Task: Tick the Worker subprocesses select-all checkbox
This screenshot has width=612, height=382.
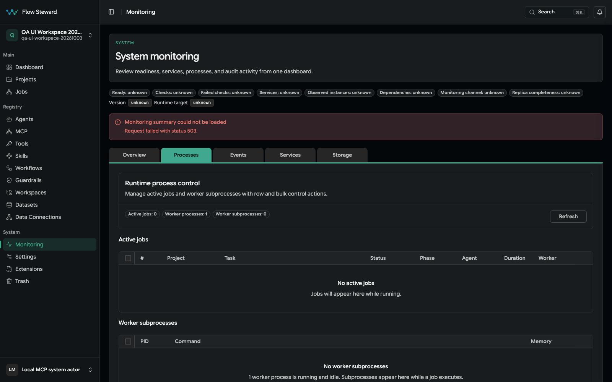Action: pos(128,342)
